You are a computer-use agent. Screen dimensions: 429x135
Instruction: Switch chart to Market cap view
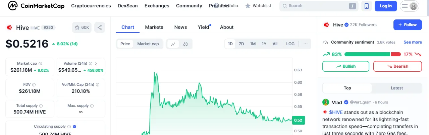coord(148,44)
